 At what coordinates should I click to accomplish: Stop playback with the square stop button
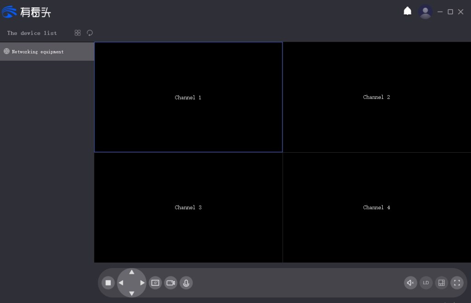108,283
